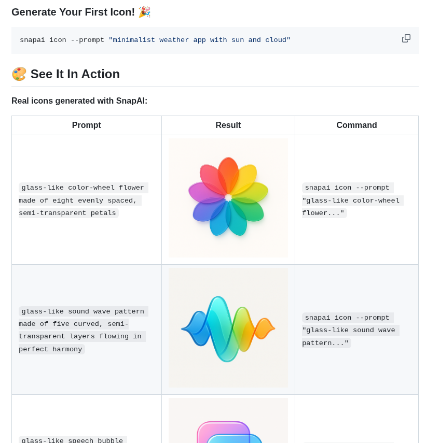This screenshot has height=443, width=426.
Task: Select the glass-like color-wheel flower prompt text
Action: pyautogui.click(x=83, y=201)
